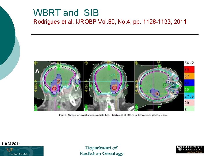The image size is (209, 156).
Task: Select the blue 40 isodose legend swatch
Action: pos(189,83)
